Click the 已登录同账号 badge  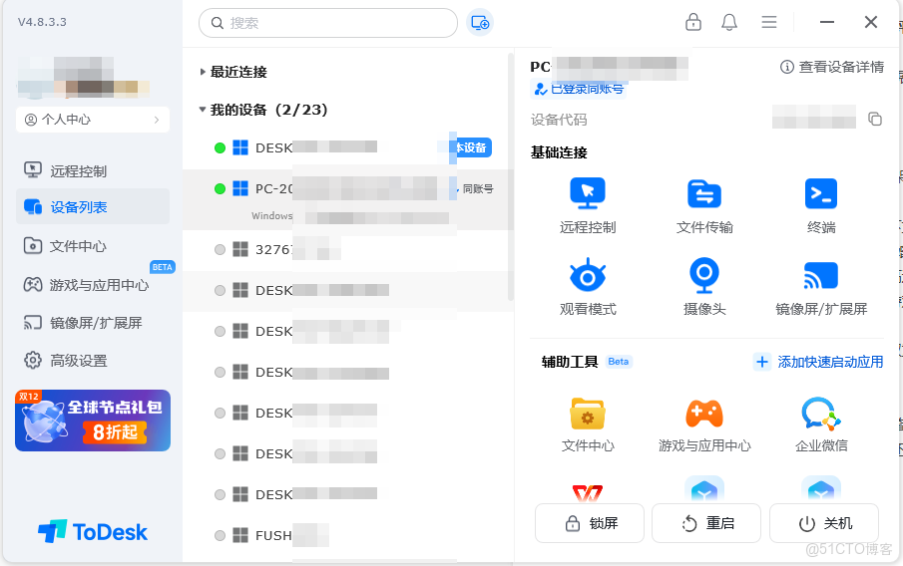(578, 89)
